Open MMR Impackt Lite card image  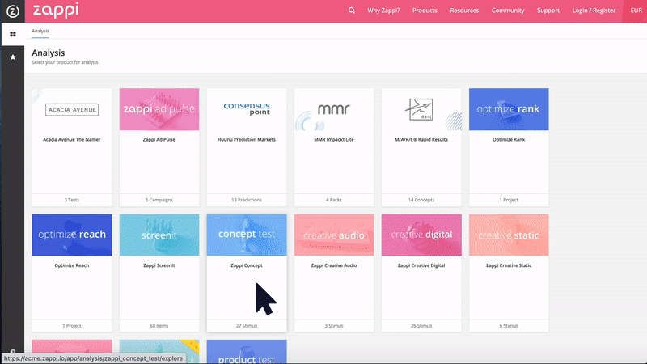tap(334, 109)
